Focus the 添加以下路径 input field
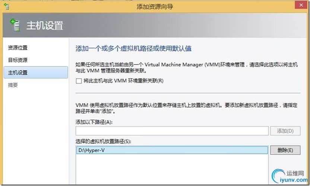The image size is (310, 186). pyautogui.click(x=172, y=131)
